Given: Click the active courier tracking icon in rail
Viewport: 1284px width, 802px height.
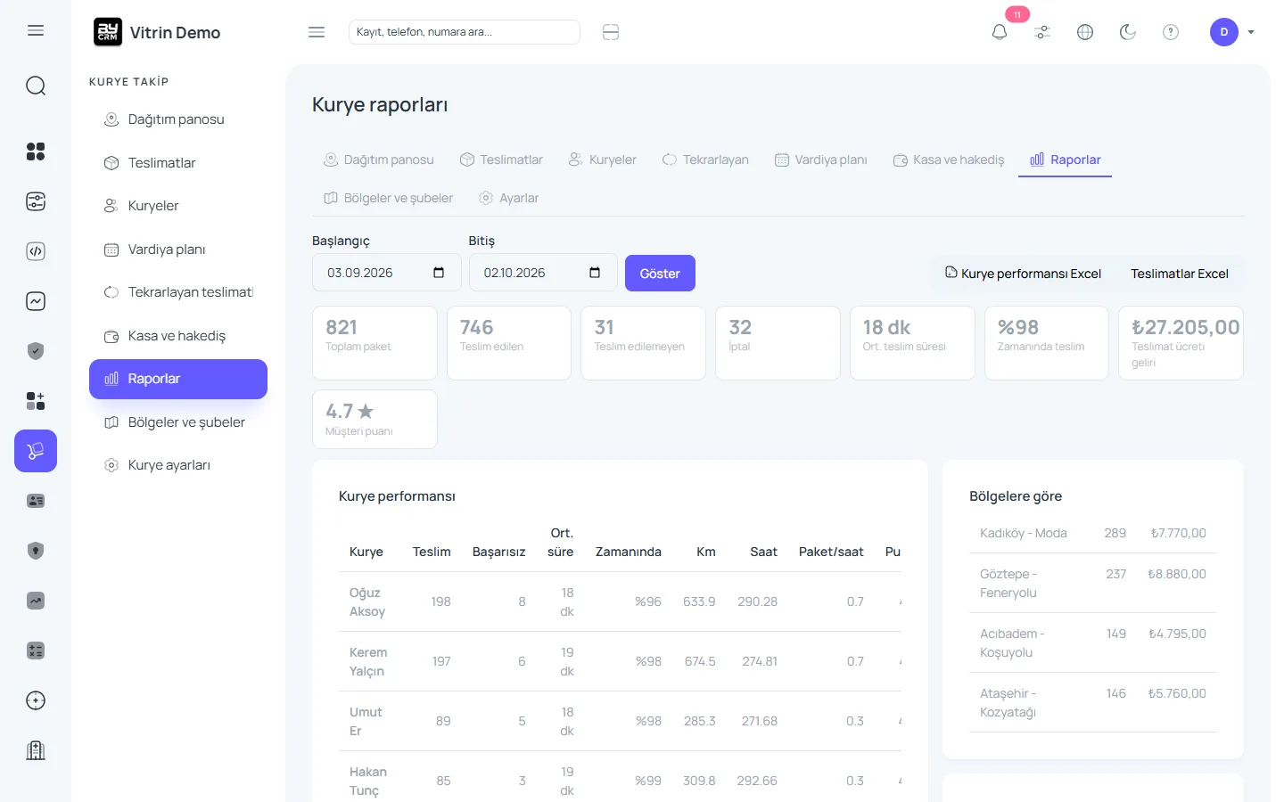Looking at the screenshot, I should point(36,451).
